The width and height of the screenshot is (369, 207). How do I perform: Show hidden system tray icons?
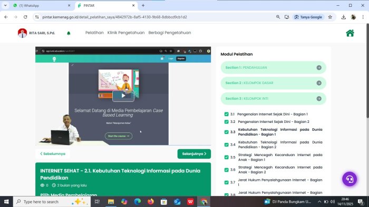click(319, 202)
